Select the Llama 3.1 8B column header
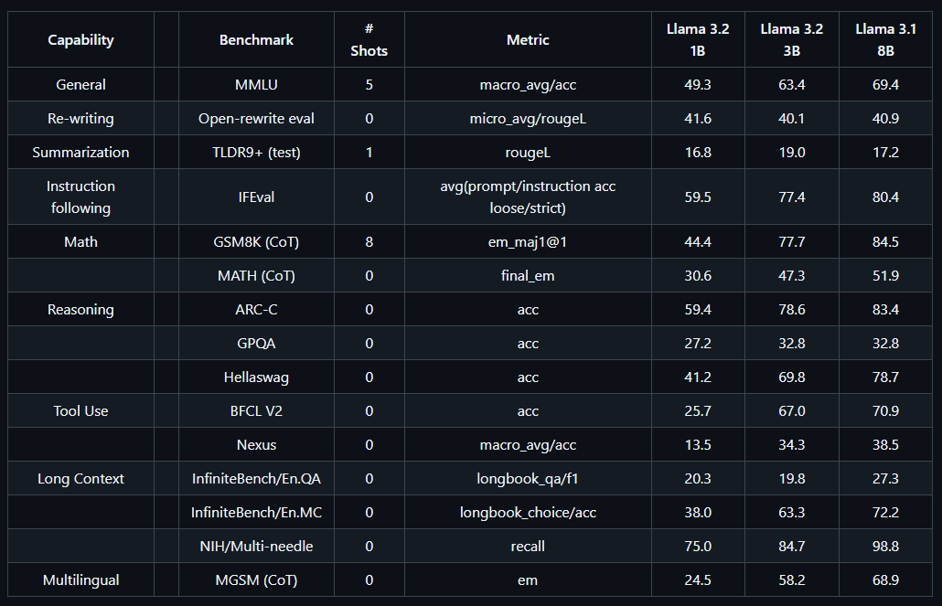The width and height of the screenshot is (942, 606). tap(886, 40)
